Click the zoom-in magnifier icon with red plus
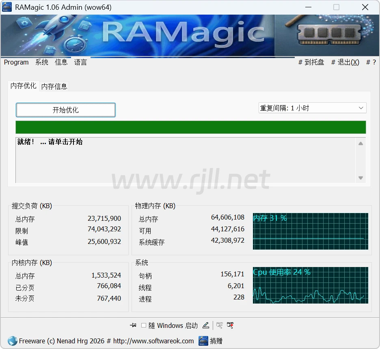 pos(230,325)
